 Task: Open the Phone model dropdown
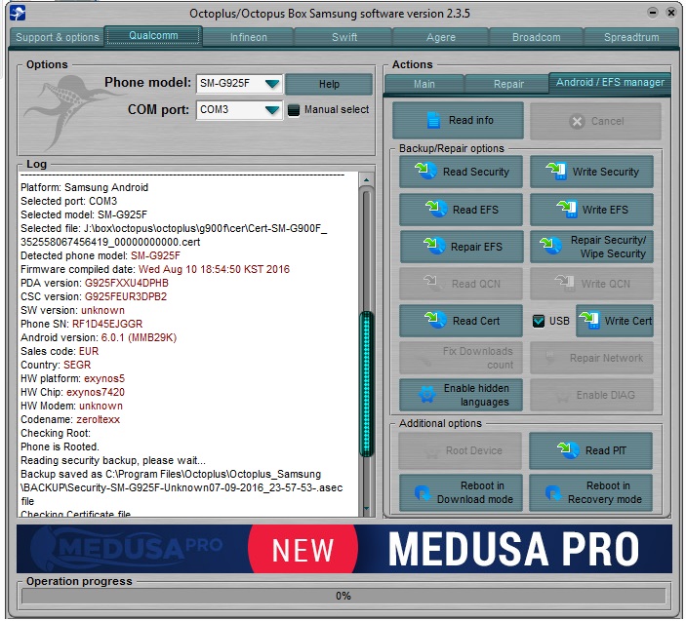click(272, 84)
